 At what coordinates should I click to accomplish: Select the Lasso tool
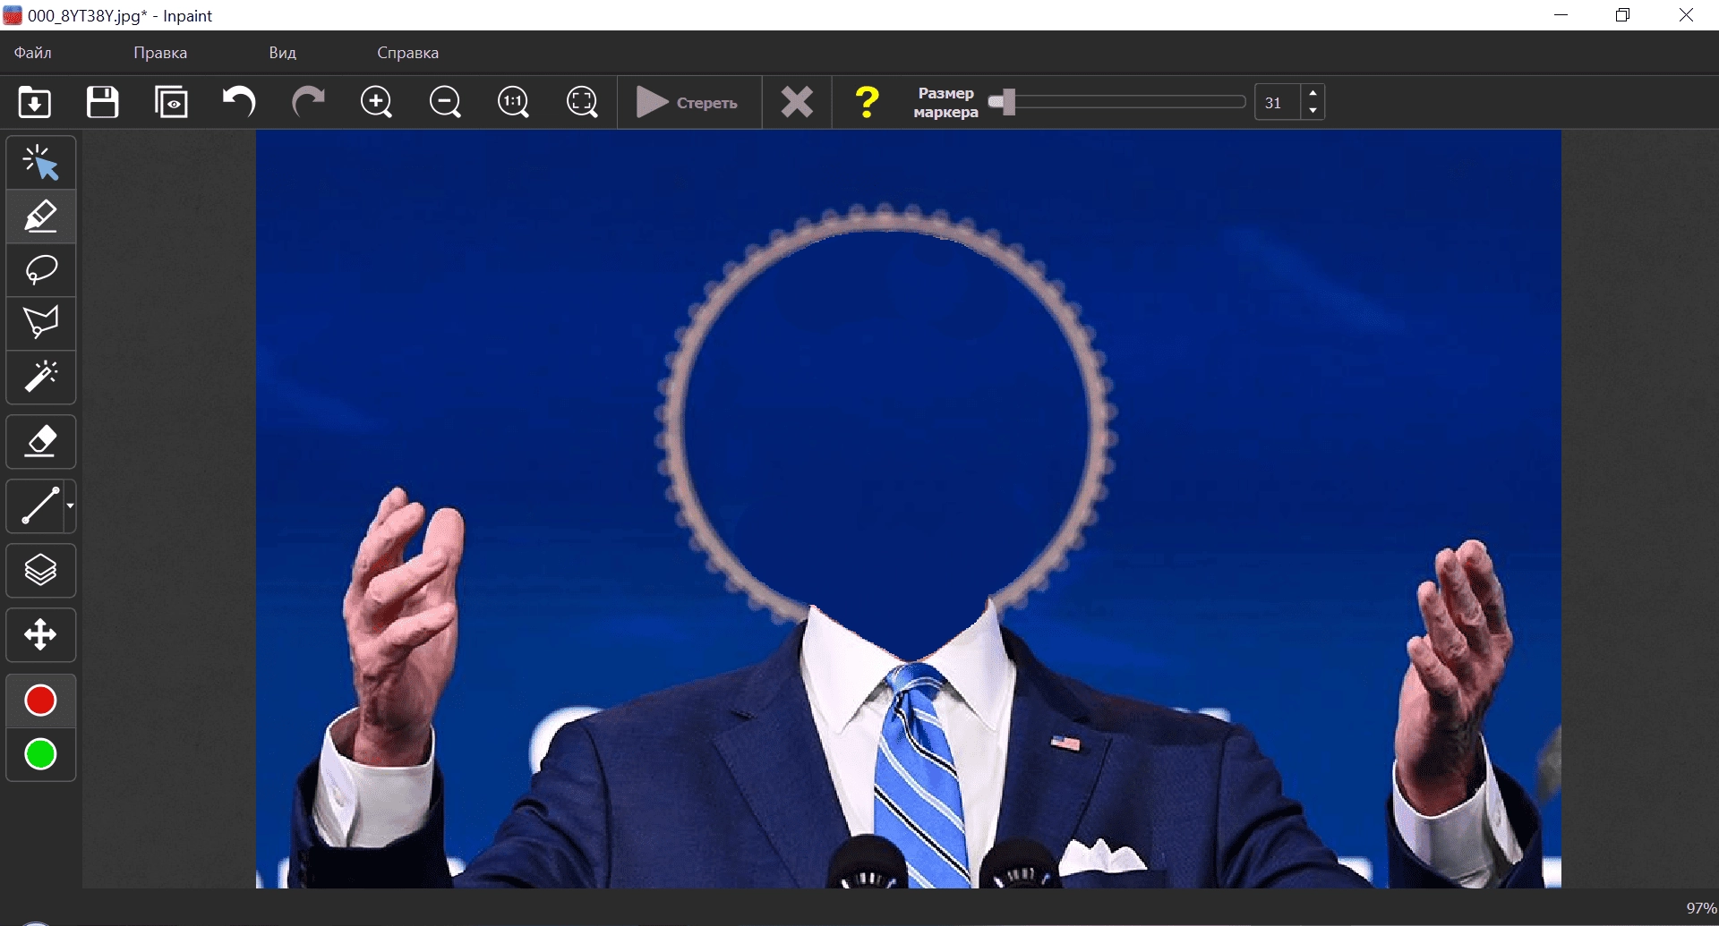(x=41, y=270)
